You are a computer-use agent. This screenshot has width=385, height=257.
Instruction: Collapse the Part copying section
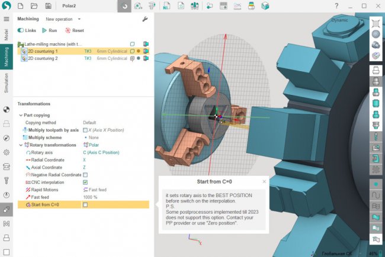point(20,115)
